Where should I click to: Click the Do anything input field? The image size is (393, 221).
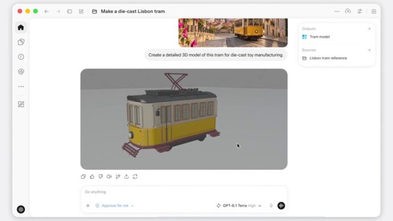coord(184,192)
